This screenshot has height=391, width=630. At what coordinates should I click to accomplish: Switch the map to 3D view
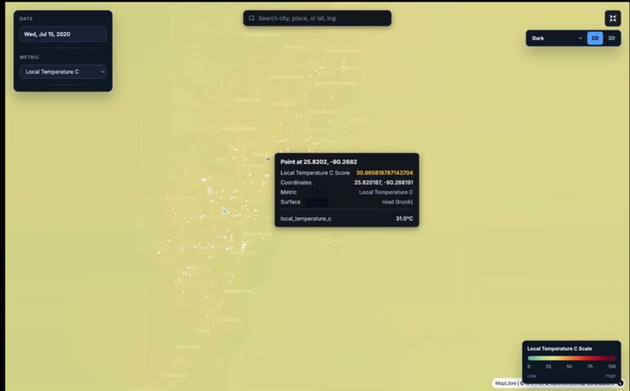click(611, 38)
